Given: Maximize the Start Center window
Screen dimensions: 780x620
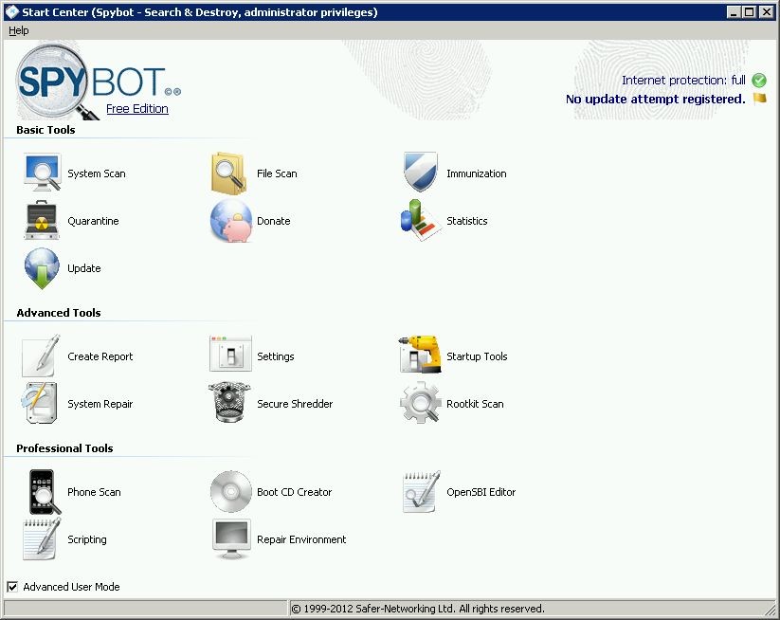Looking at the screenshot, I should (749, 12).
